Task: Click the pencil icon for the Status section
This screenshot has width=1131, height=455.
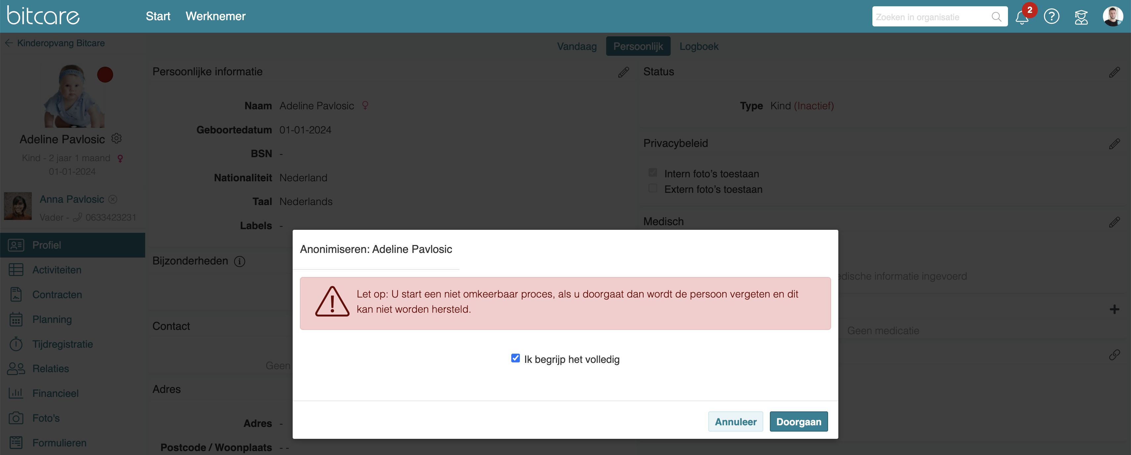Action: click(1114, 72)
